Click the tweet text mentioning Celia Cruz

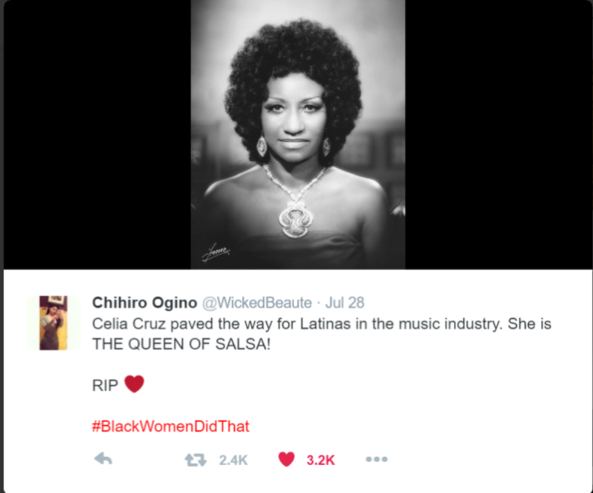pyautogui.click(x=321, y=324)
